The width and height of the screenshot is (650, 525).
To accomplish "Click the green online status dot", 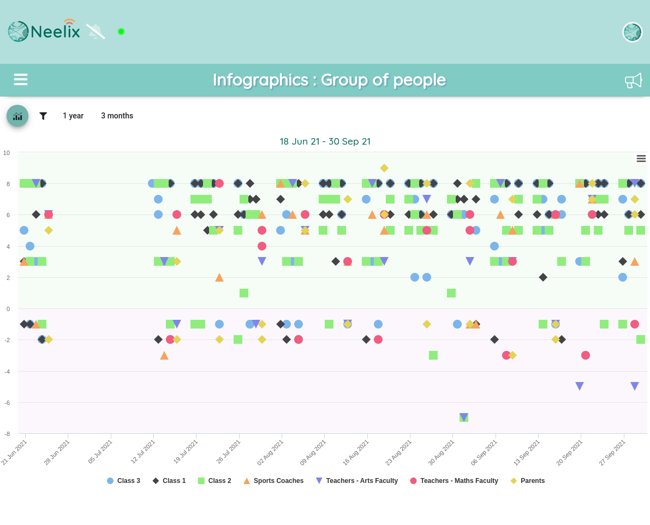I will 121,32.
